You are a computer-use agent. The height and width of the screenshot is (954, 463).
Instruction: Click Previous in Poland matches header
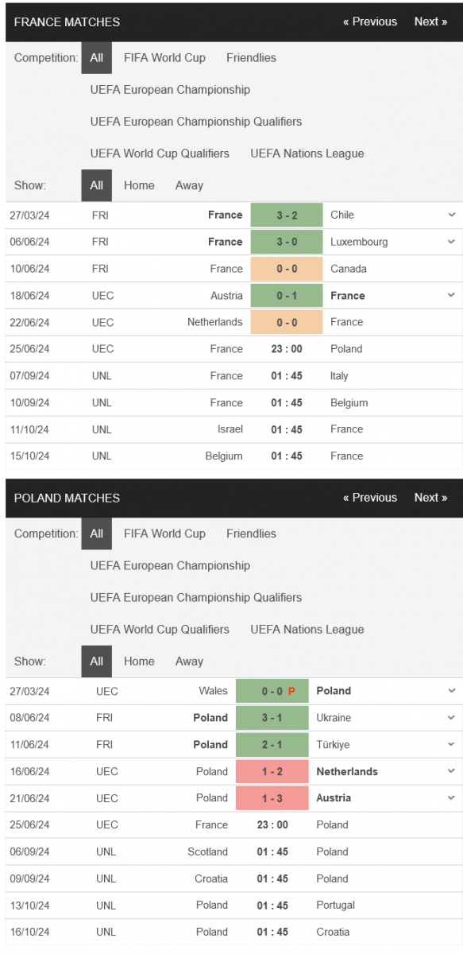370,498
